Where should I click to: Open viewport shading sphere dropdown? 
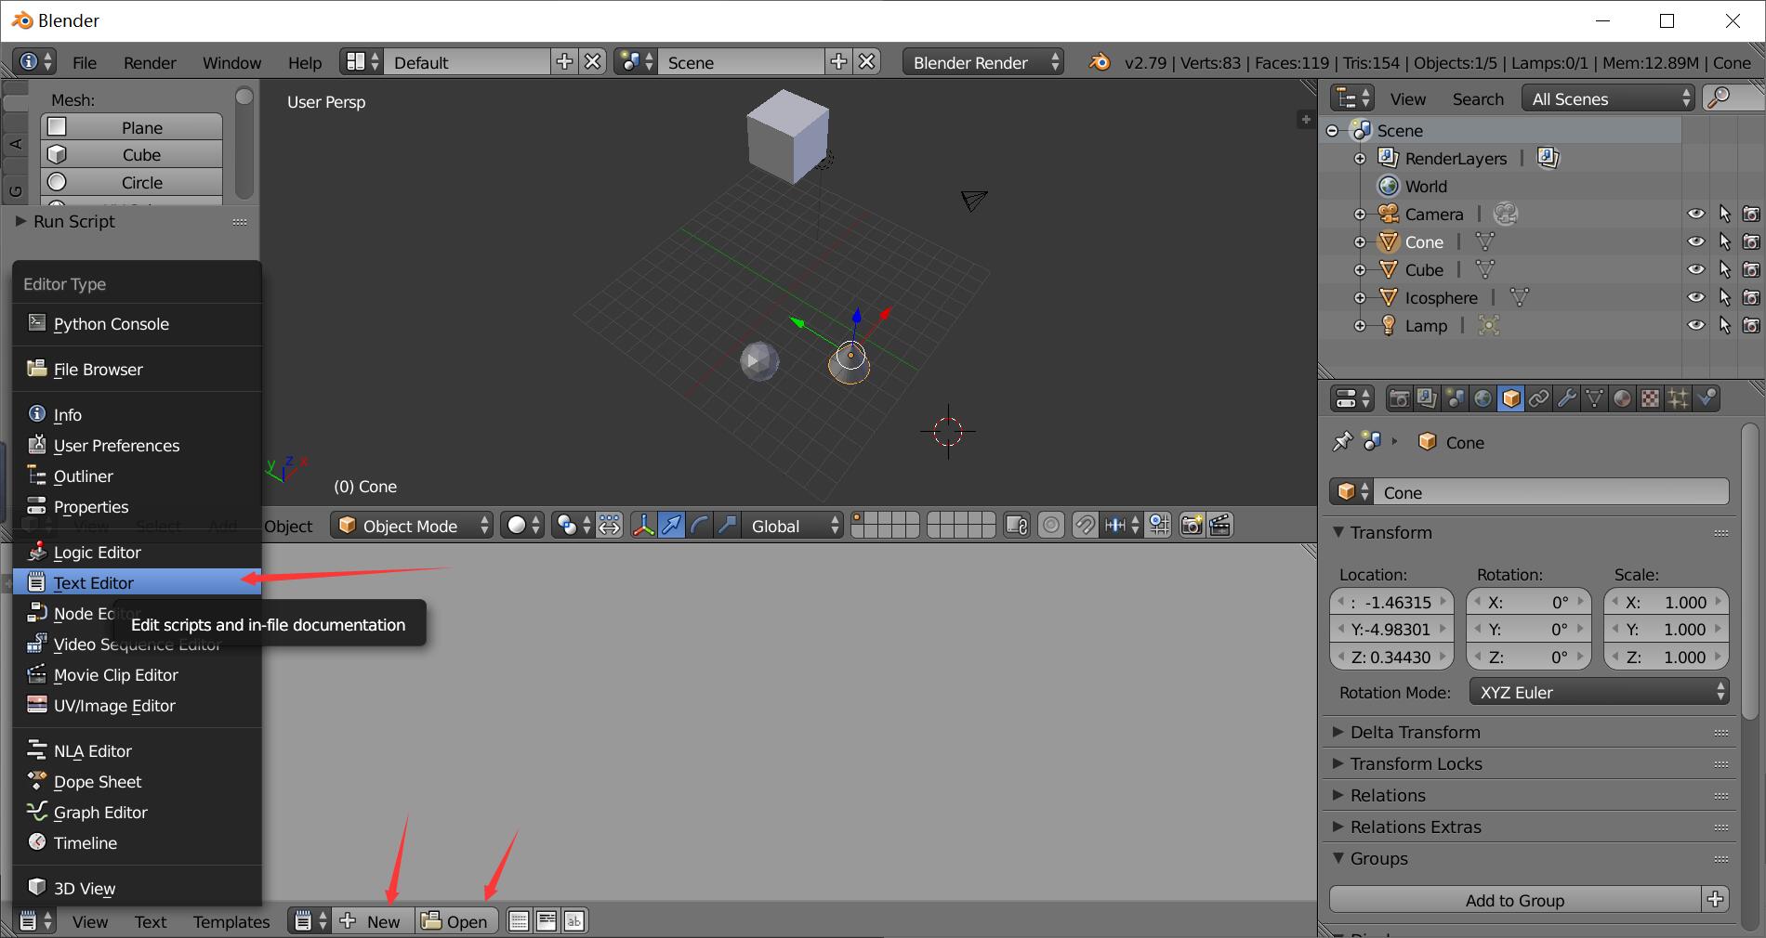(523, 526)
